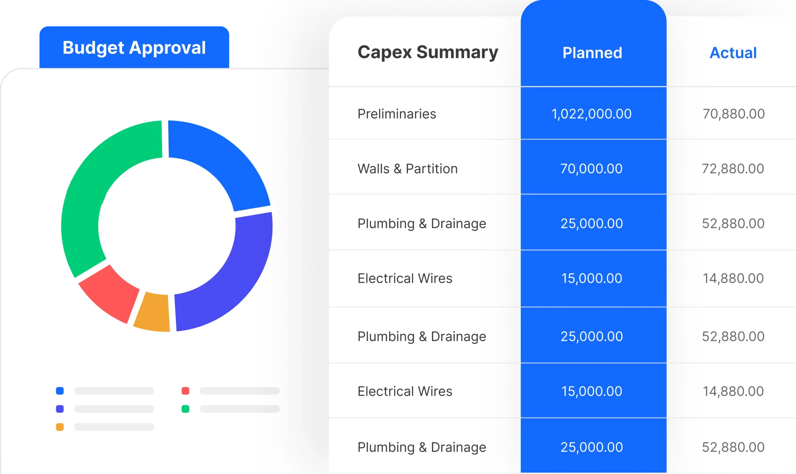This screenshot has height=474, width=796.
Task: Click the lower 15,000.00 planned value
Action: 592,391
